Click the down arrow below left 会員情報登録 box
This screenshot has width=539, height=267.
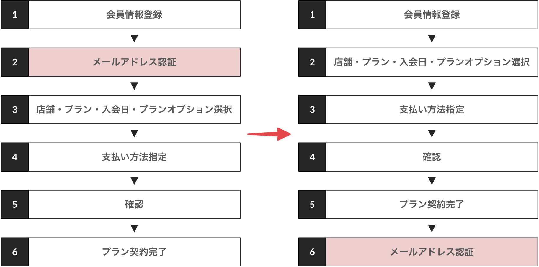(134, 39)
